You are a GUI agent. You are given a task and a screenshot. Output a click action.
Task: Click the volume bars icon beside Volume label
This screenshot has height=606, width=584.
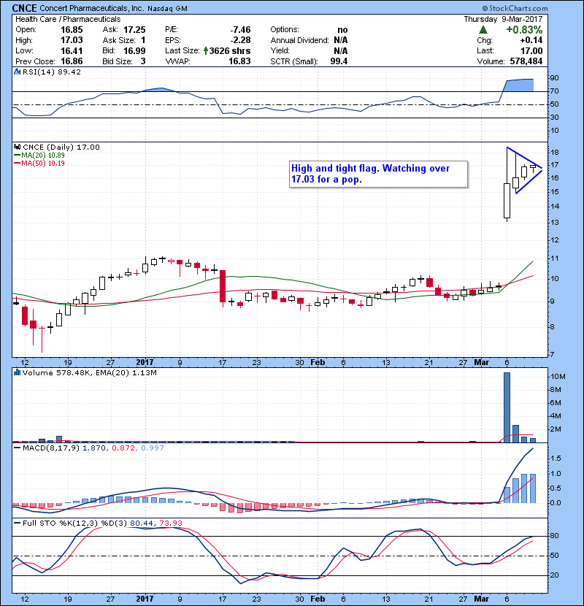(x=17, y=372)
